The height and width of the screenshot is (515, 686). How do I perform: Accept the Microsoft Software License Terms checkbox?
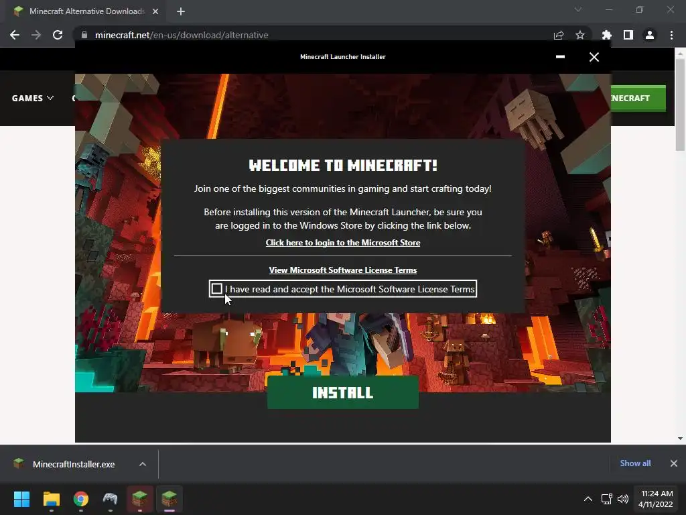[216, 288]
